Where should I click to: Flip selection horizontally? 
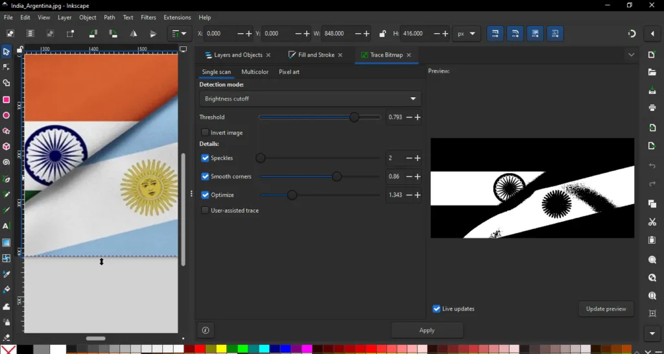(x=134, y=34)
